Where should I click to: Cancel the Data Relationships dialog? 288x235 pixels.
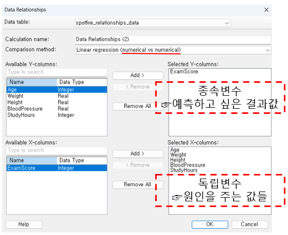pos(250,224)
